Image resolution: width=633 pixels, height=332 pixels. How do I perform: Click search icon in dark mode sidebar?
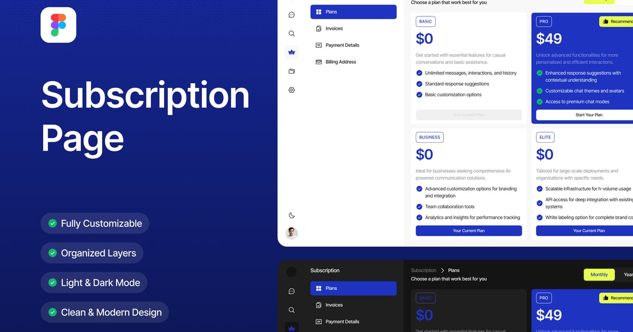coord(292,310)
